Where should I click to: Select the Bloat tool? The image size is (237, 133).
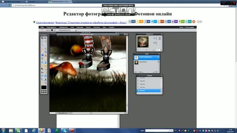click(x=42, y=76)
